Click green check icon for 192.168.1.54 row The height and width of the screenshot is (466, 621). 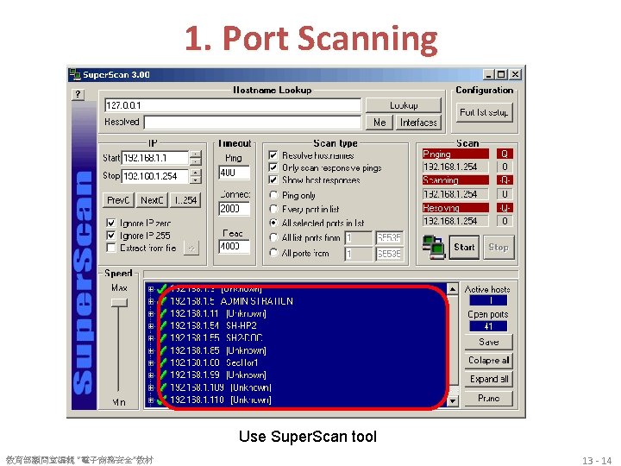click(162, 325)
